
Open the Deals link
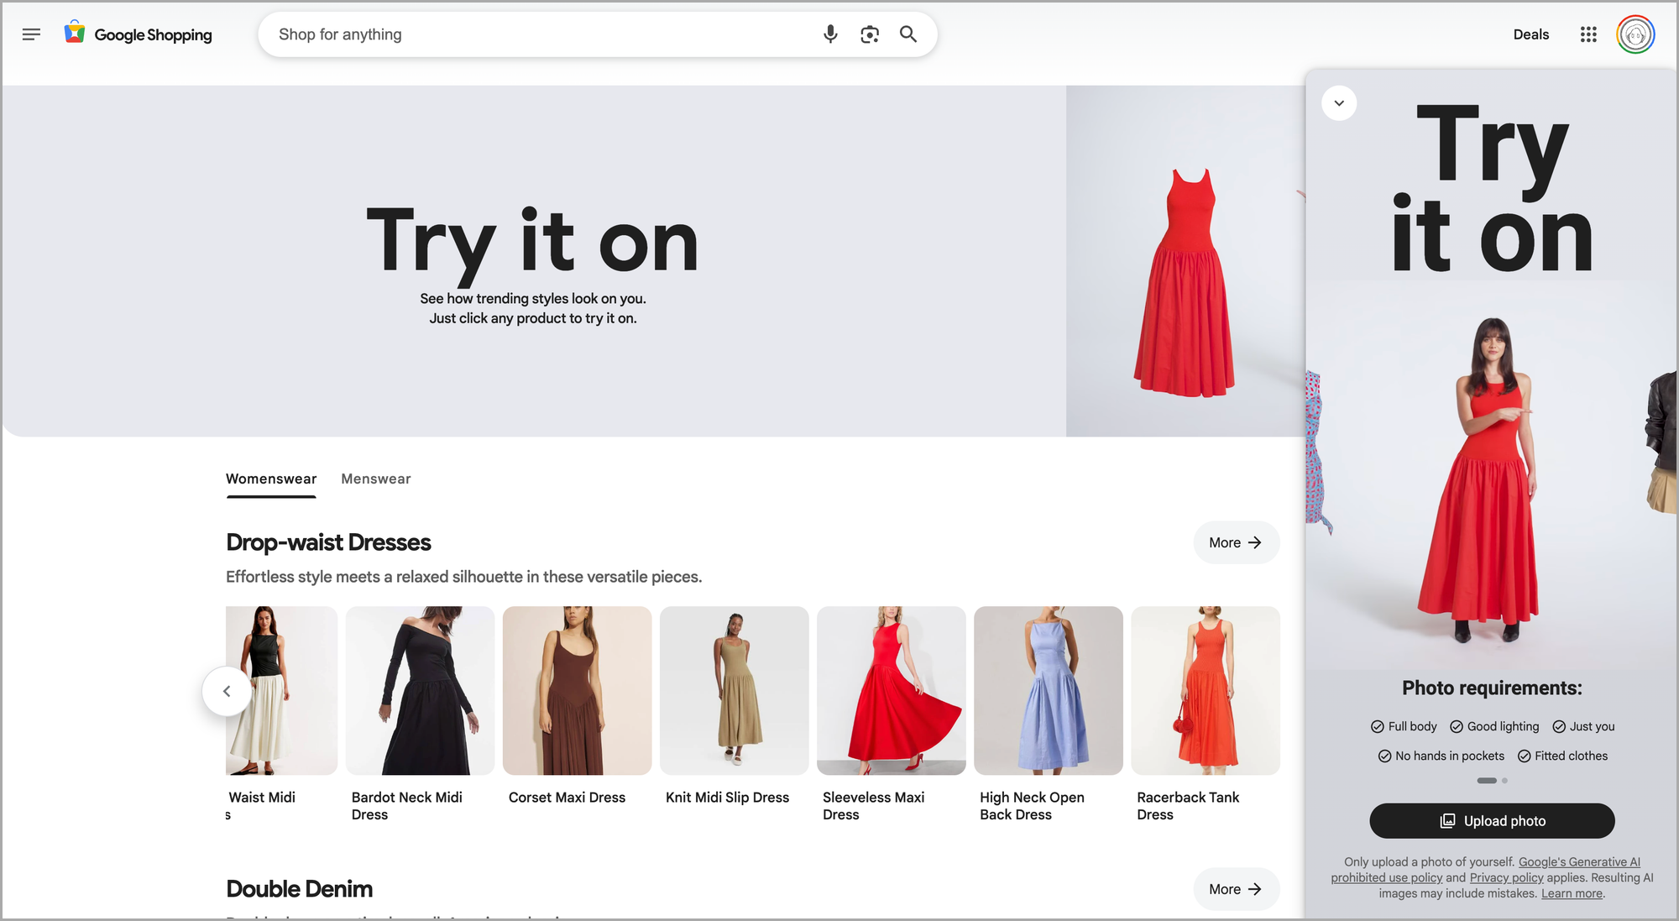(1530, 34)
